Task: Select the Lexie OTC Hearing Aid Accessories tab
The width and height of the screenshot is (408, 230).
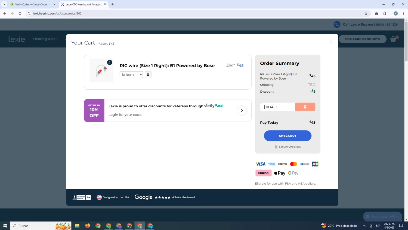Action: [x=83, y=4]
